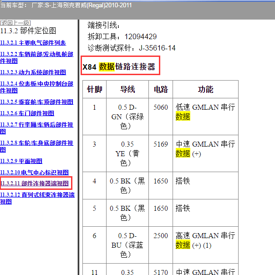Open 11.3.2.2 车辆前部/发动机舱部件视图
Viewport: 275px width, 275px height.
click(x=37, y=57)
